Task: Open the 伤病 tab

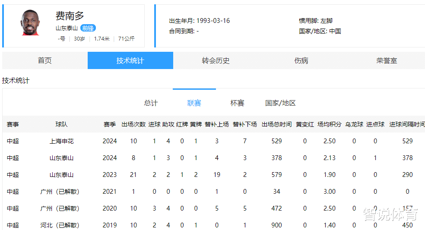Action: (x=301, y=60)
